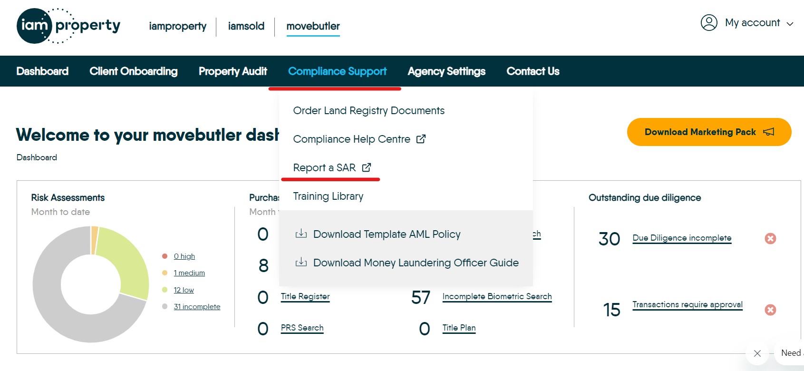Image resolution: width=804 pixels, height=371 pixels.
Task: Click download icon for Template AML Policy
Action: click(x=301, y=234)
